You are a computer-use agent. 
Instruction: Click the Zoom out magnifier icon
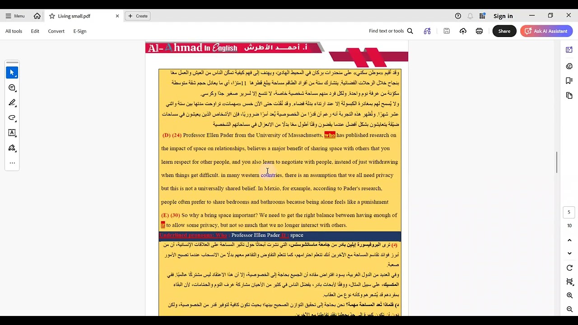click(569, 309)
